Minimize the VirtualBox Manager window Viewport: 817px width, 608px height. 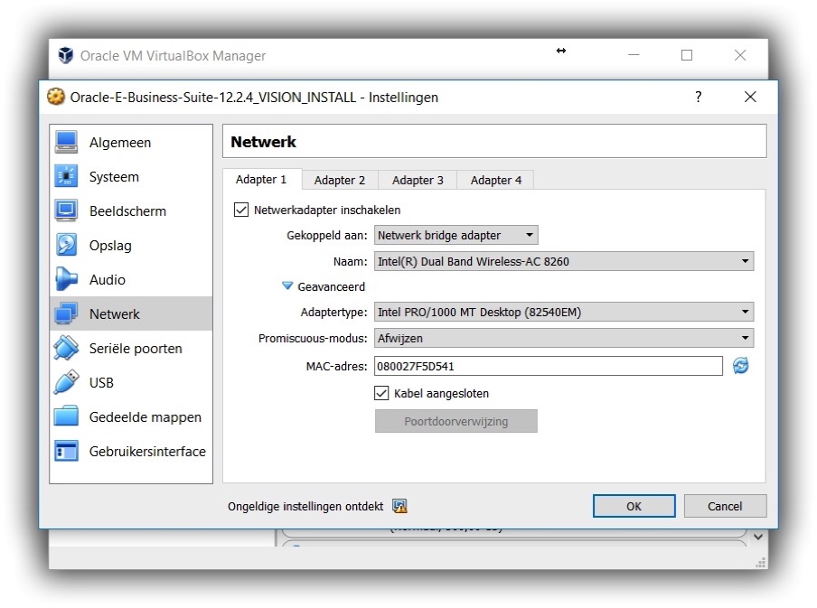tap(634, 55)
